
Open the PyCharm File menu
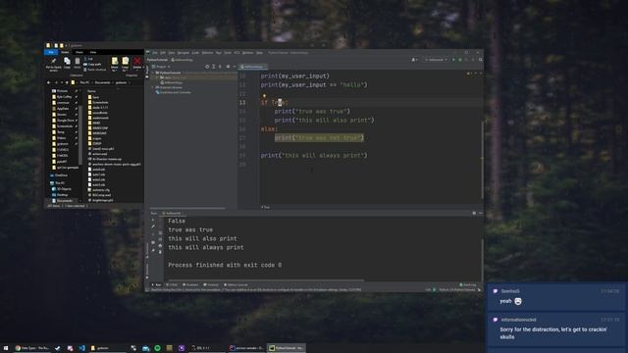click(x=155, y=53)
